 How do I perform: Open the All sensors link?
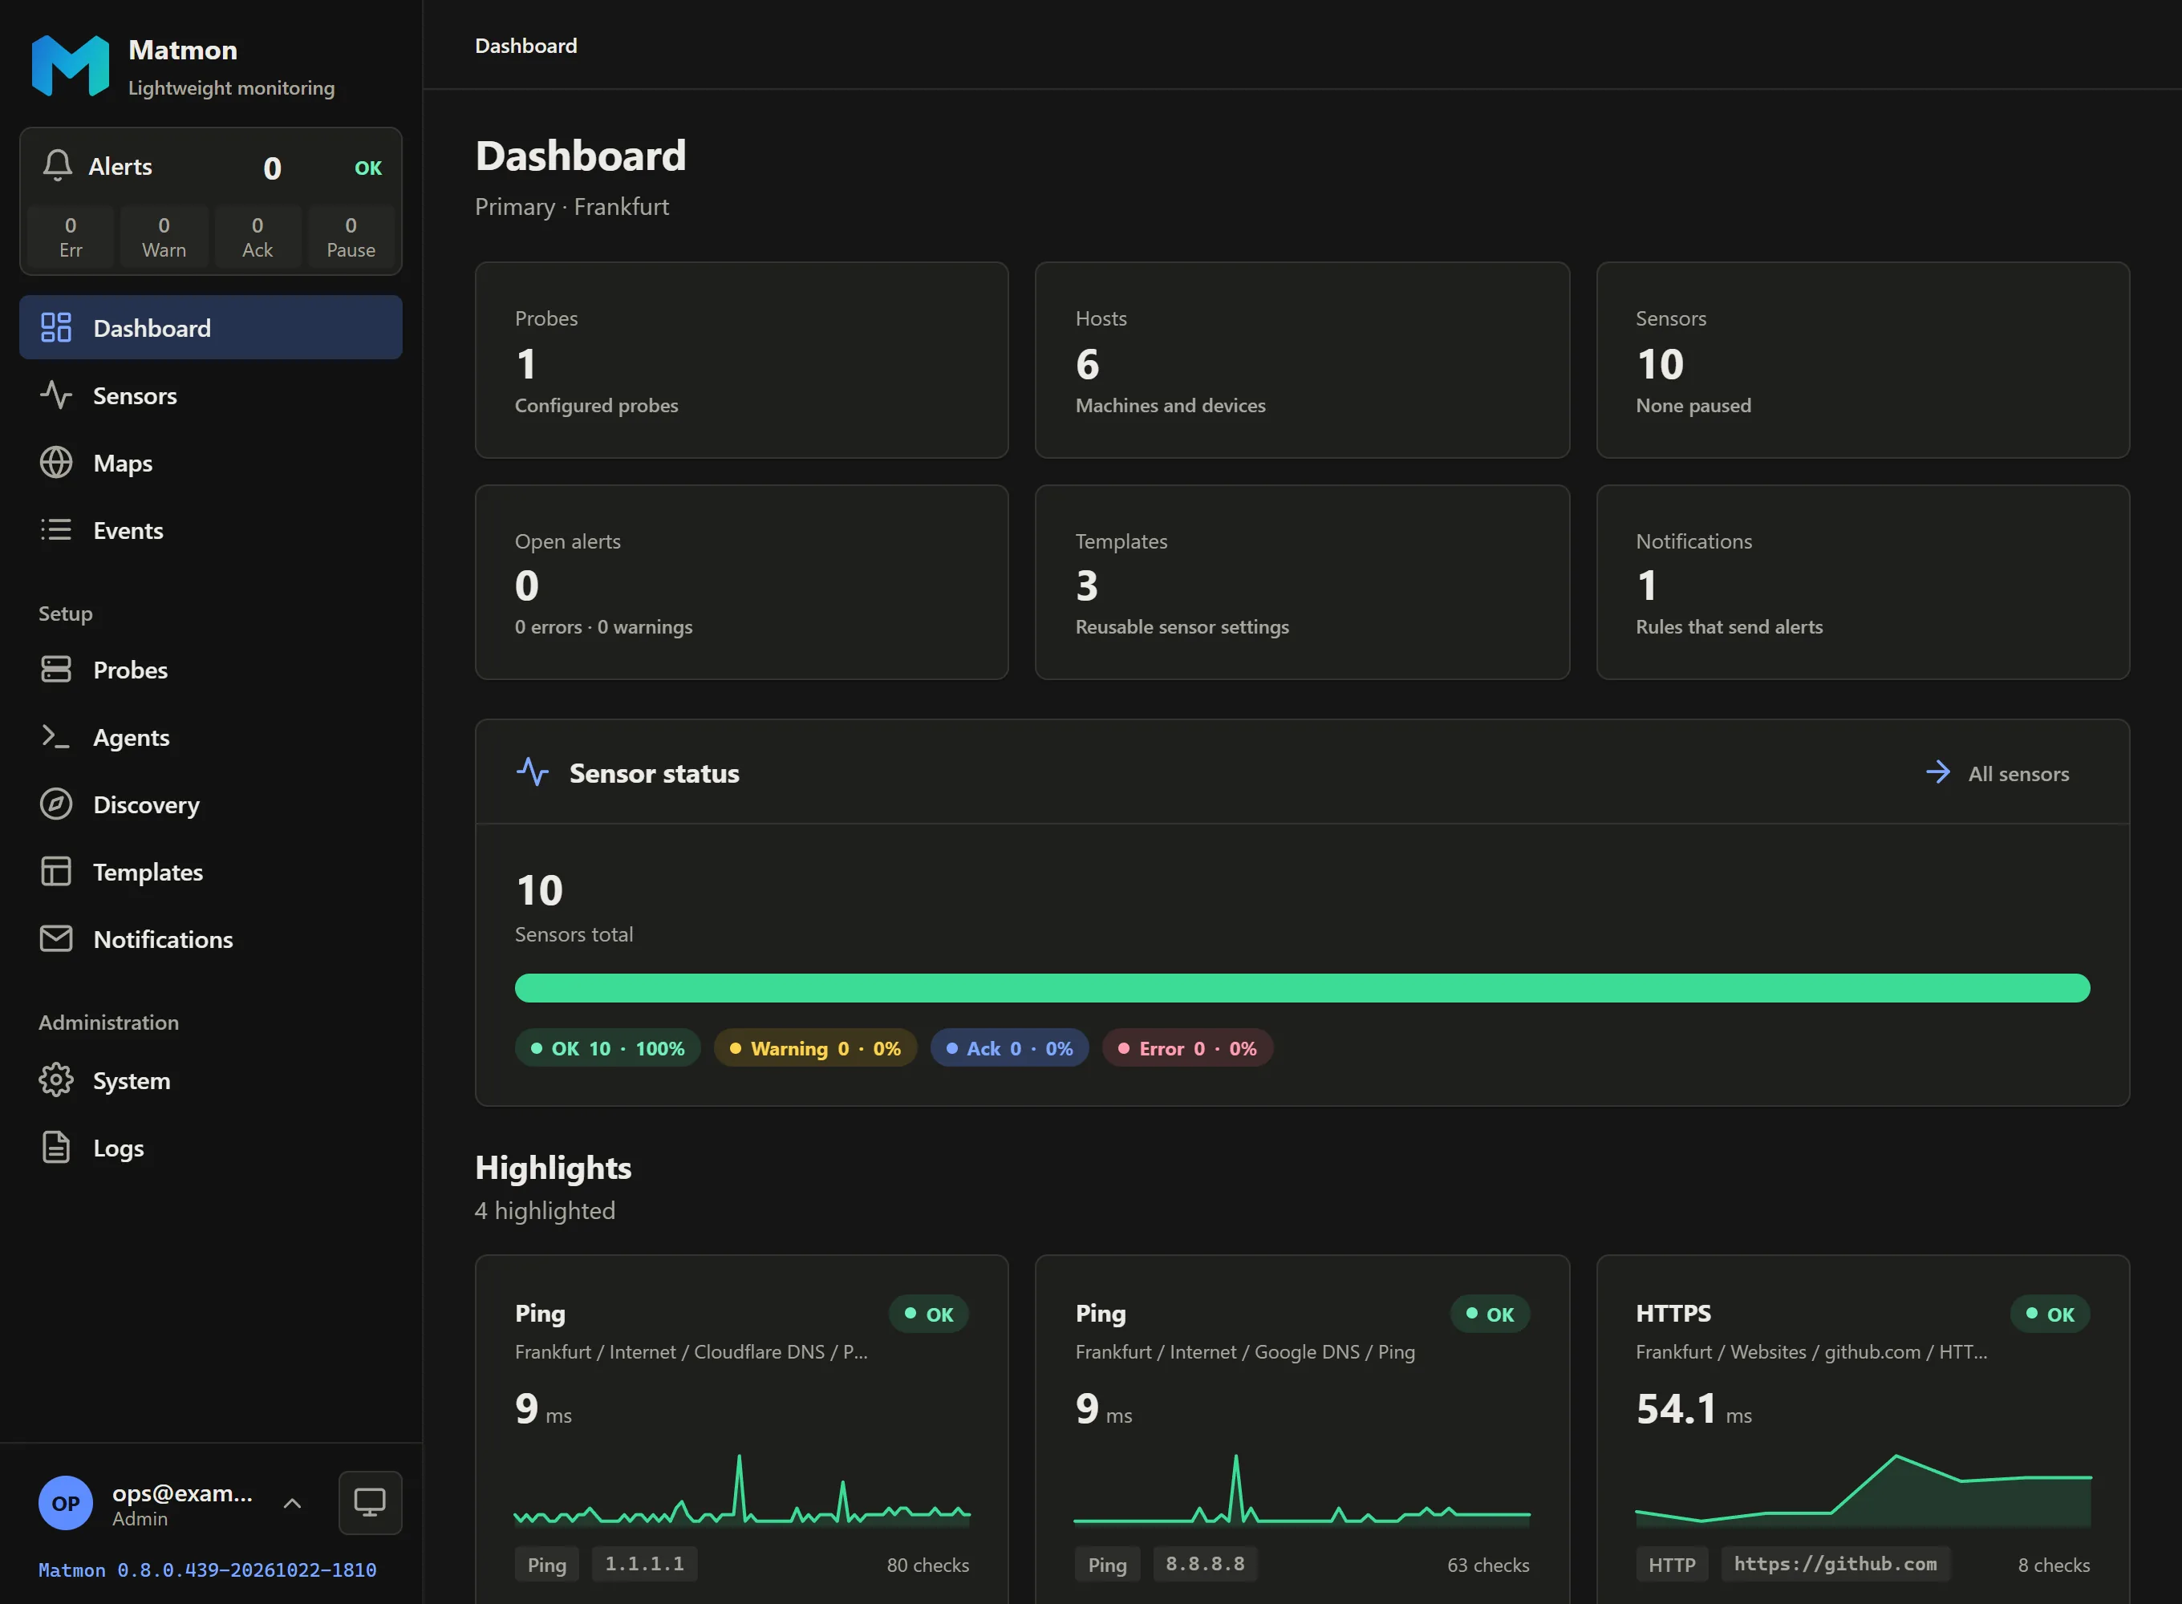point(1997,773)
